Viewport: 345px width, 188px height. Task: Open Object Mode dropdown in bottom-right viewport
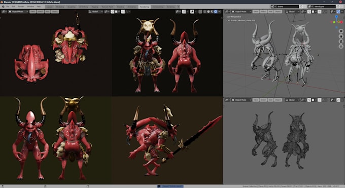[x=241, y=100]
